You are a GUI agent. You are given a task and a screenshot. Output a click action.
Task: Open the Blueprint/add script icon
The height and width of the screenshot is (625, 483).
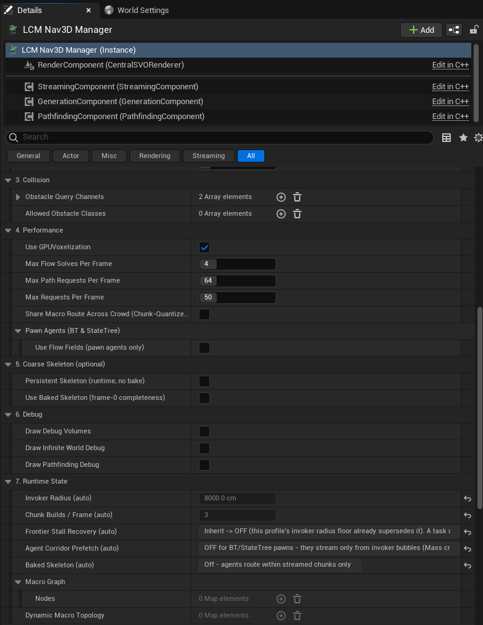click(x=454, y=30)
